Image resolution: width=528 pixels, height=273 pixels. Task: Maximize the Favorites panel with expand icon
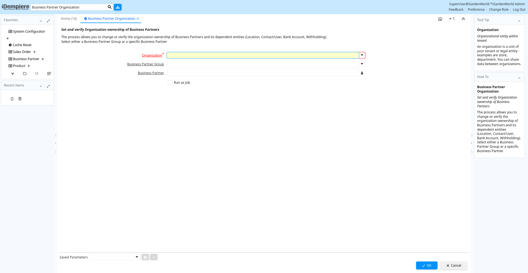tap(48, 21)
